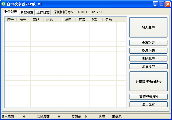The image size is (172, 120).
Task: Switch to the 账号管理 tab
Action: tap(11, 12)
